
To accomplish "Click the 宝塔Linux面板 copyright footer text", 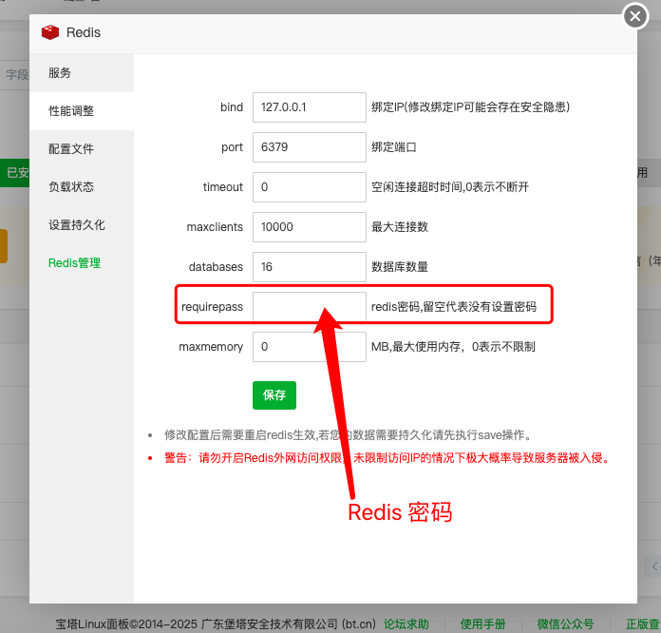I will [216, 624].
